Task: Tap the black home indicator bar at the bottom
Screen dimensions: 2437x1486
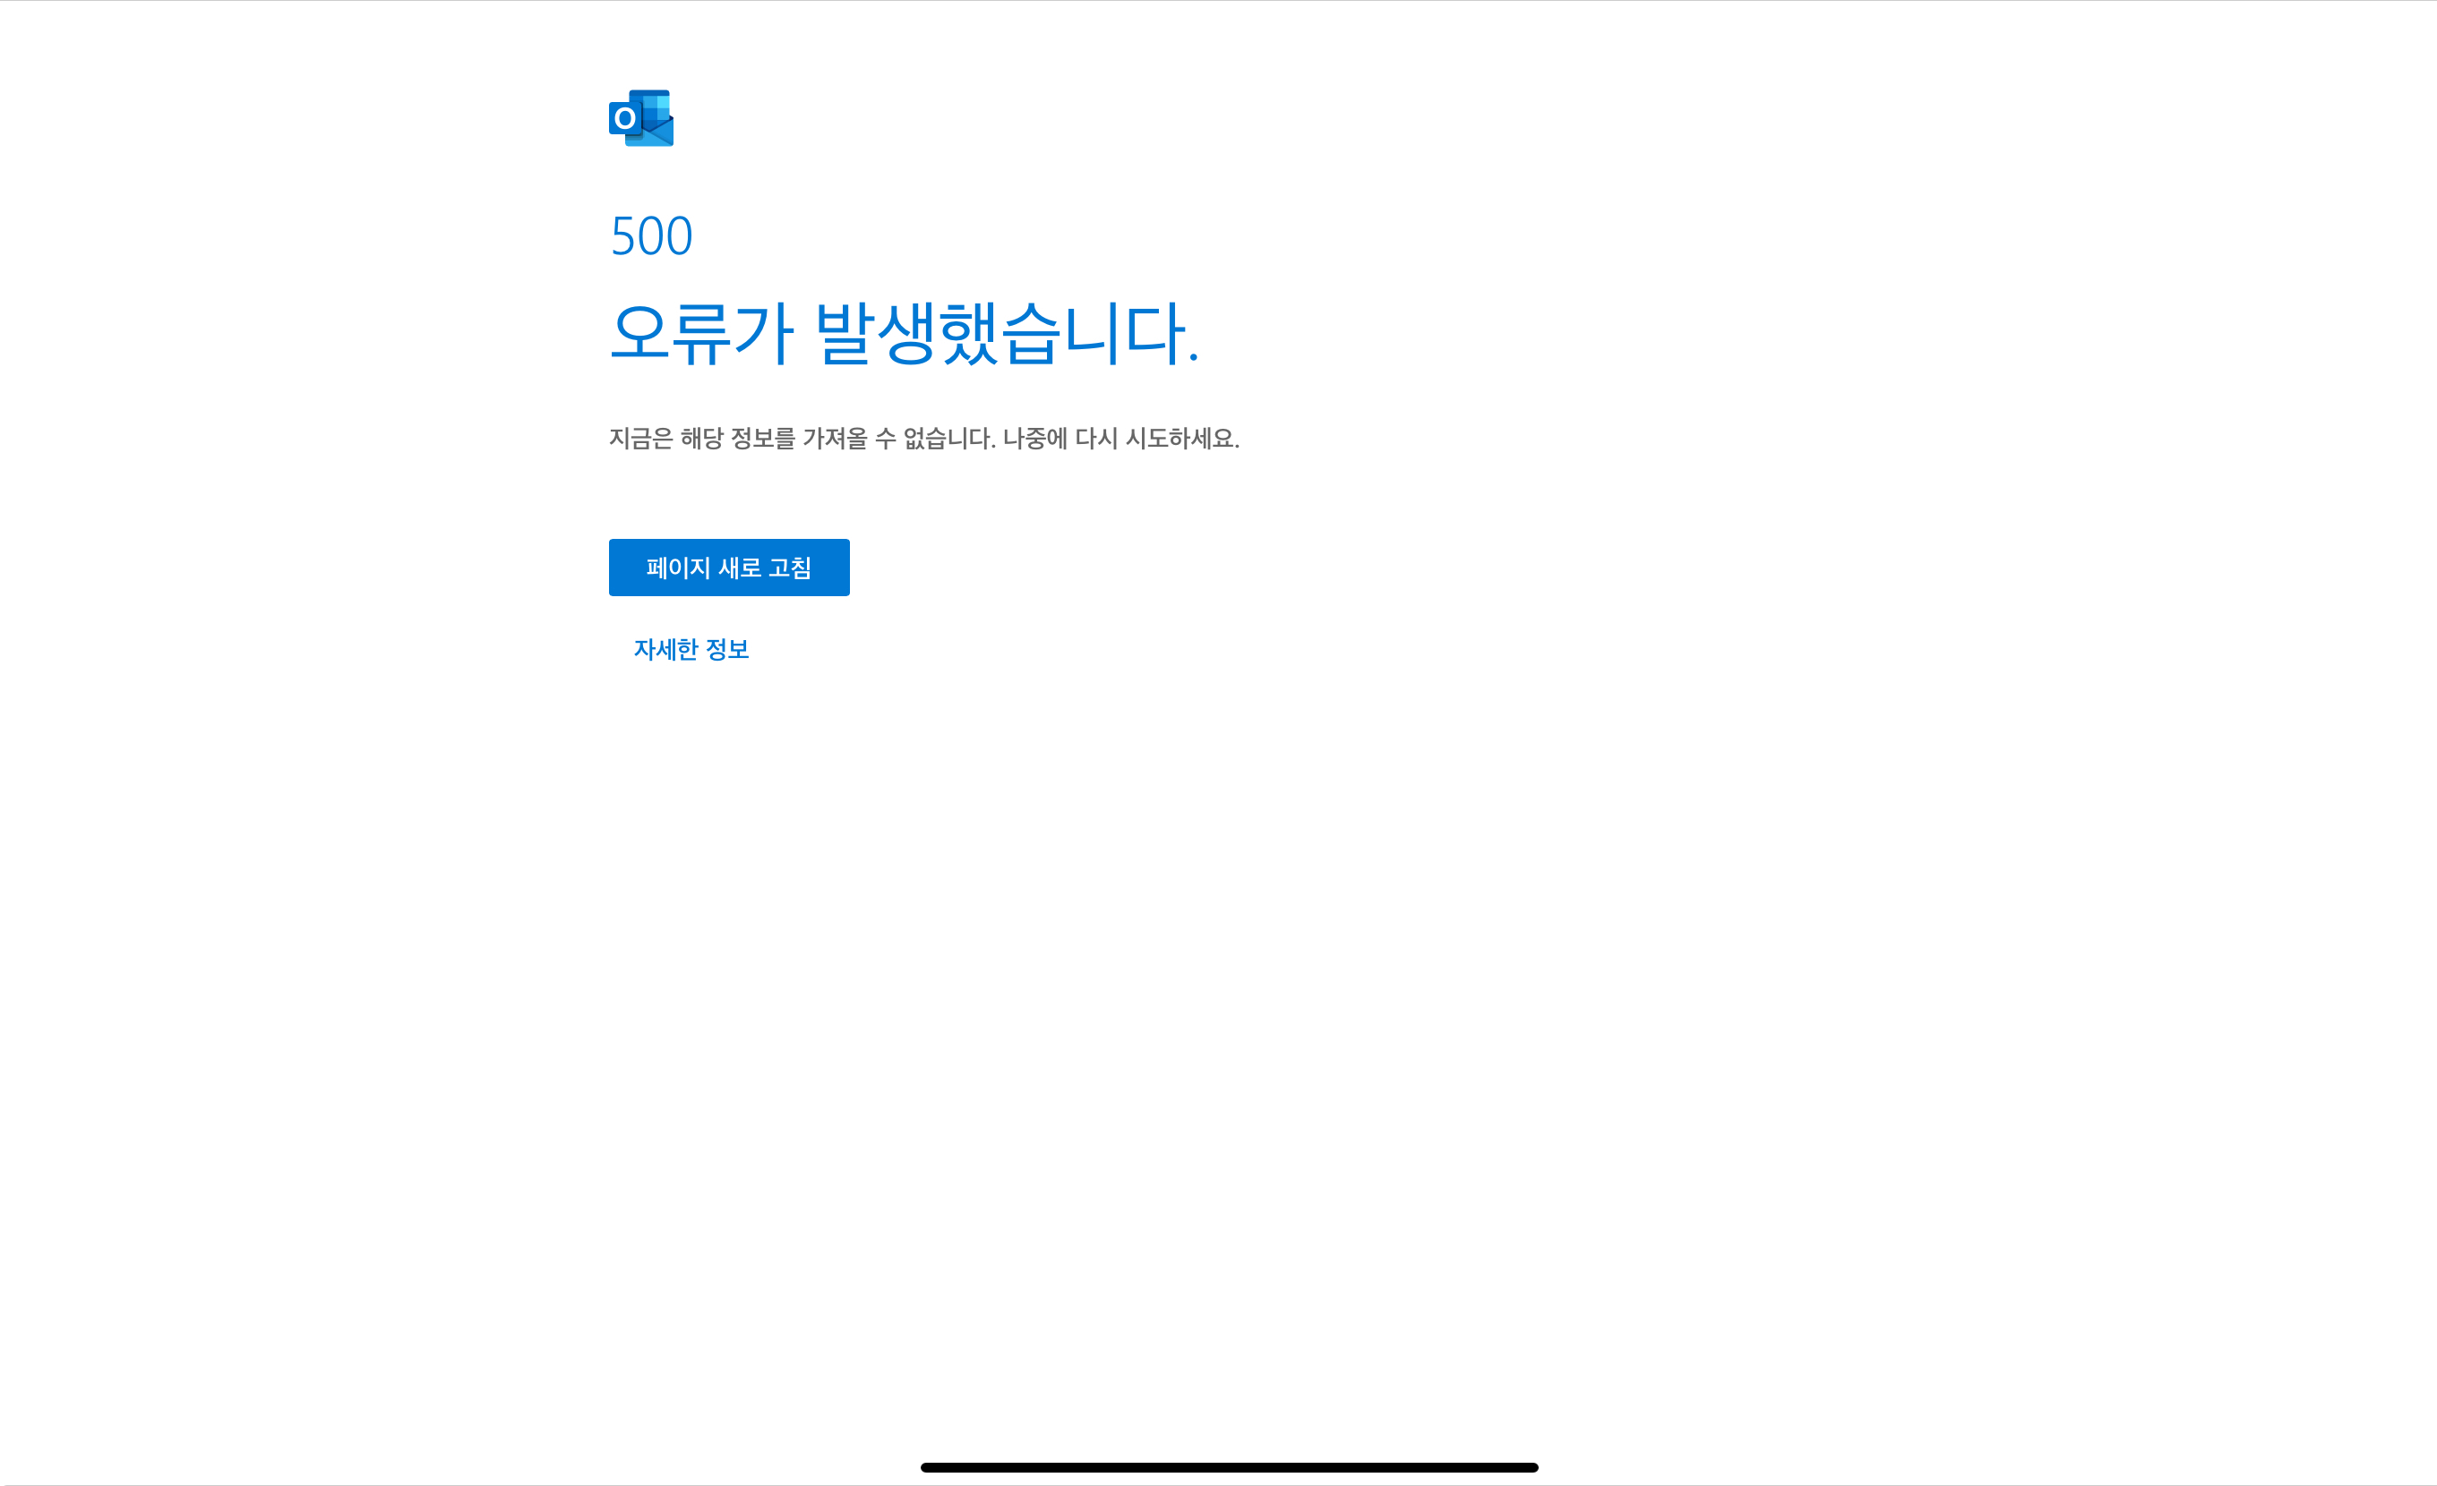Action: [1229, 1467]
